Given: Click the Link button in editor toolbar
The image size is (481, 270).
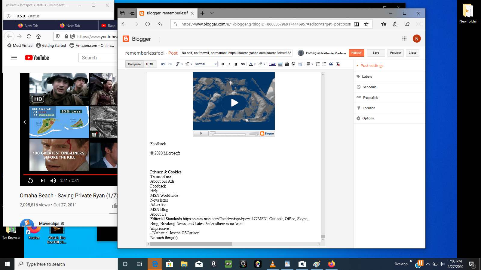Looking at the screenshot, I should (x=272, y=64).
